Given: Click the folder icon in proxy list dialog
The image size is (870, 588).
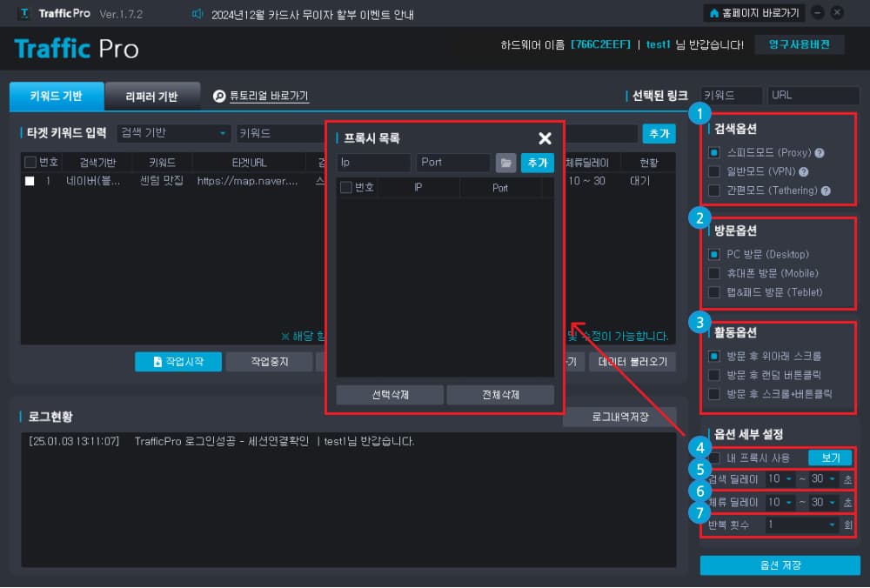Looking at the screenshot, I should [x=505, y=163].
